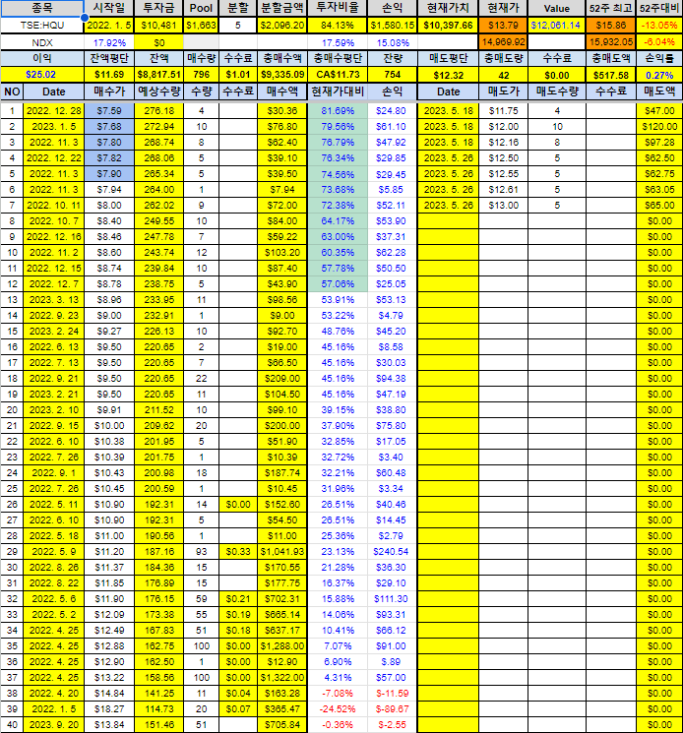Viewport: 683px width, 733px height.
Task: Click the NDX index cell
Action: coord(42,42)
